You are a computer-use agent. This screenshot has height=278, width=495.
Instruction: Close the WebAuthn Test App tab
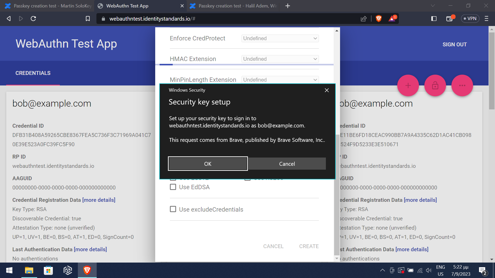coord(182,6)
